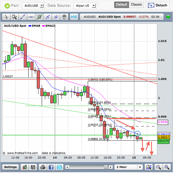
Task: Click the 02:06 time in ticker bar
Action: click(155, 17)
